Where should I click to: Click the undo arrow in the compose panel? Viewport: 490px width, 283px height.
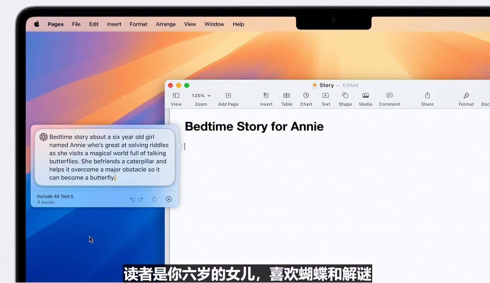(x=132, y=199)
